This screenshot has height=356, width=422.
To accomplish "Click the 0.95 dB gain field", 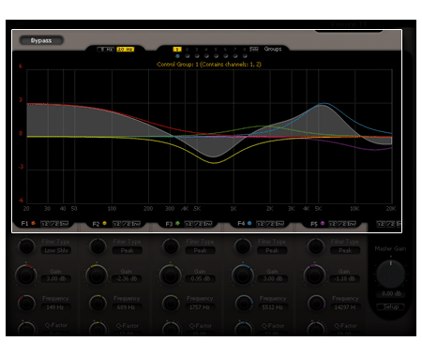I will click(x=200, y=278).
